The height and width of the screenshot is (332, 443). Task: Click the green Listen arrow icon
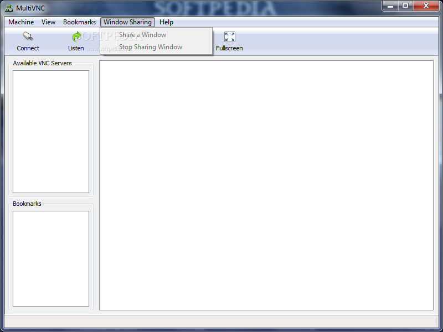pos(76,37)
